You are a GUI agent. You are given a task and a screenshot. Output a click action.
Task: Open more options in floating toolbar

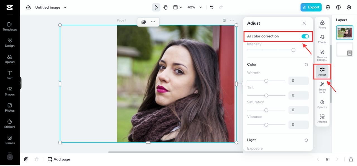[153, 22]
